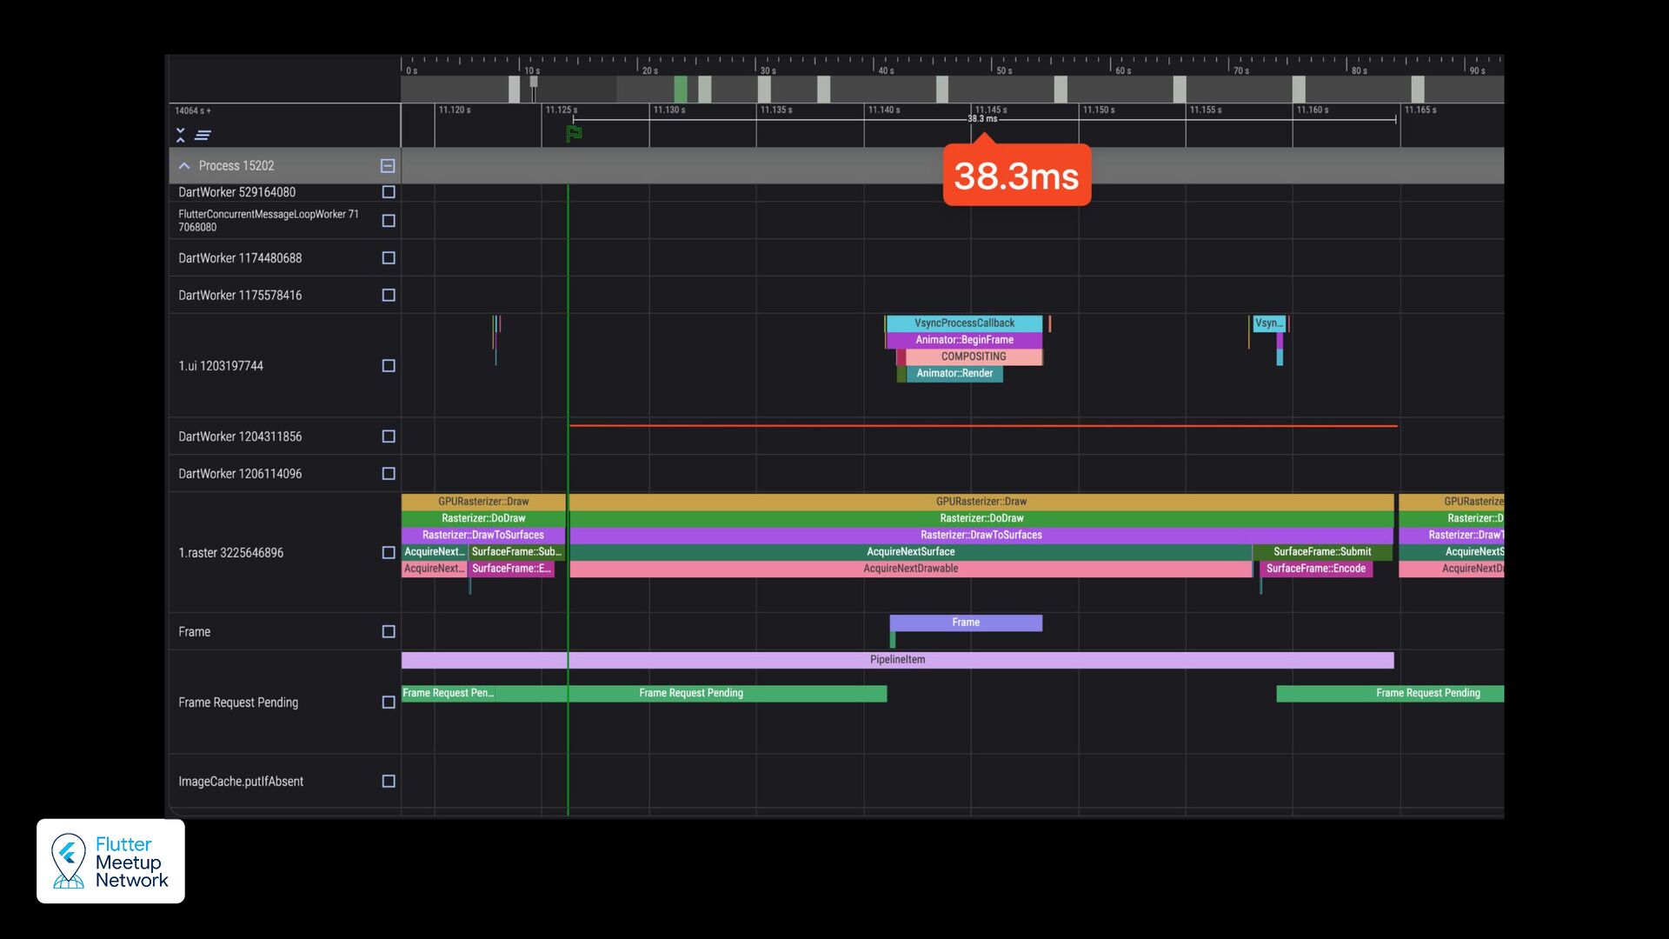The height and width of the screenshot is (939, 1669).
Task: Check the DartWorker 529164080 track box
Action: click(x=389, y=192)
